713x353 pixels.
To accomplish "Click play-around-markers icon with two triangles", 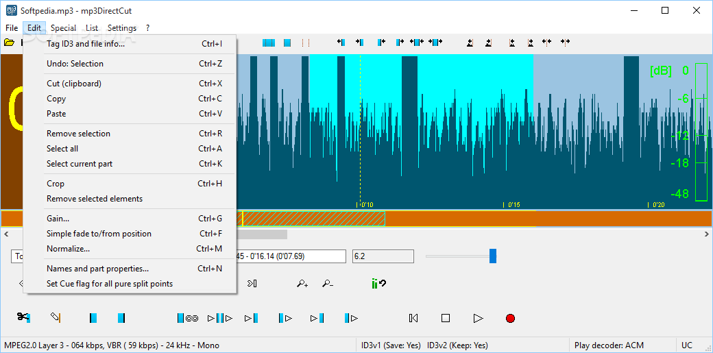I will (x=220, y=318).
